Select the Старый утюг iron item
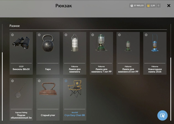 click(48, 99)
